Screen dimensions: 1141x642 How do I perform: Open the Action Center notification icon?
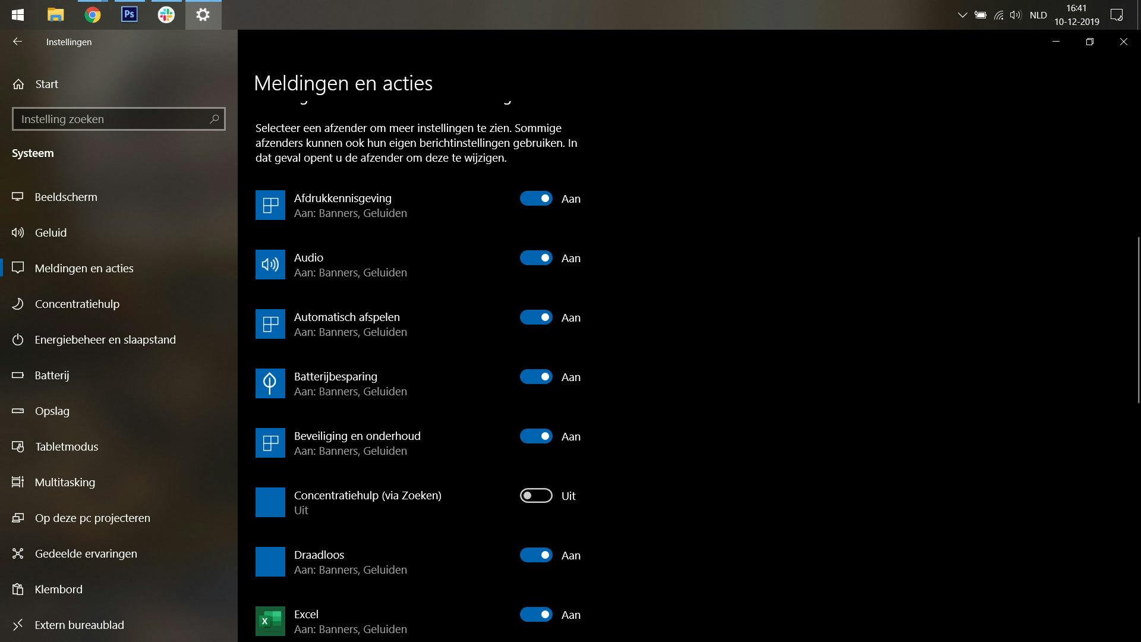1117,15
